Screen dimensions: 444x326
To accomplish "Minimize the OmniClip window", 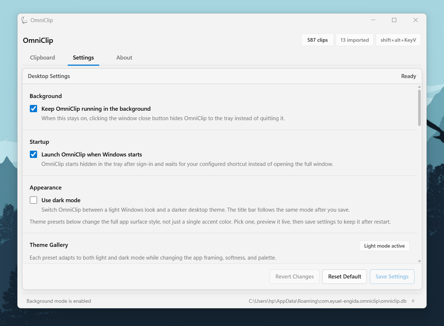I will point(373,20).
